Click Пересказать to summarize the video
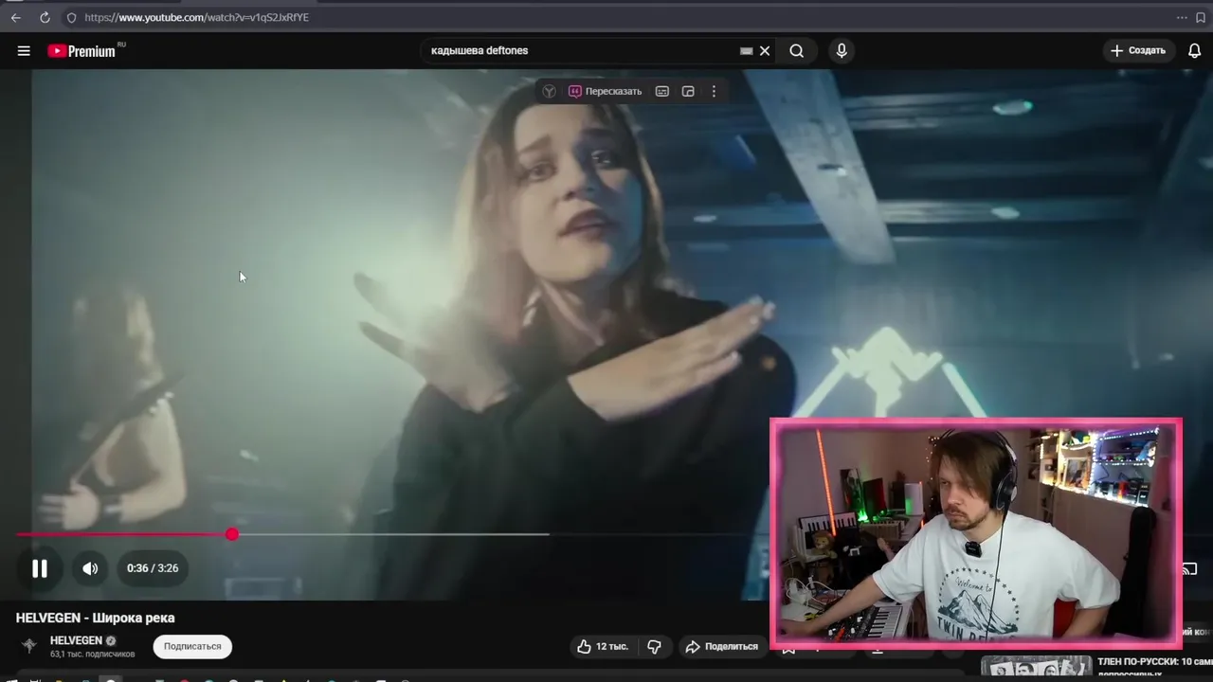This screenshot has height=682, width=1213. pyautogui.click(x=605, y=91)
